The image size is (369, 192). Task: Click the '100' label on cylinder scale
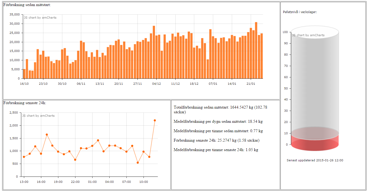click(x=285, y=32)
